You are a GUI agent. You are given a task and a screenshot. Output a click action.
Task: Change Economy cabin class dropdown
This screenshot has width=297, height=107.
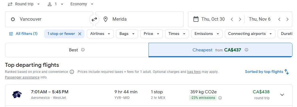click(82, 4)
